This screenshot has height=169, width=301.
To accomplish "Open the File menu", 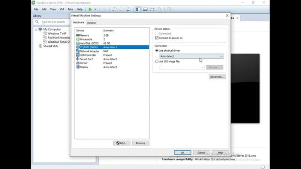I will pos(36,9).
